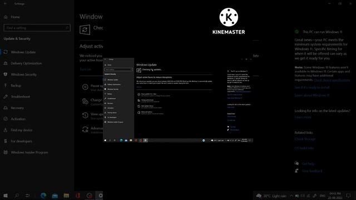Focus the Find a setting search box
Image resolution: width=356 pixels, height=200 pixels.
coord(37,28)
